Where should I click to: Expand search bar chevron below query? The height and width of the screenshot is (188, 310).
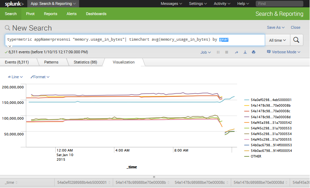[10, 46]
